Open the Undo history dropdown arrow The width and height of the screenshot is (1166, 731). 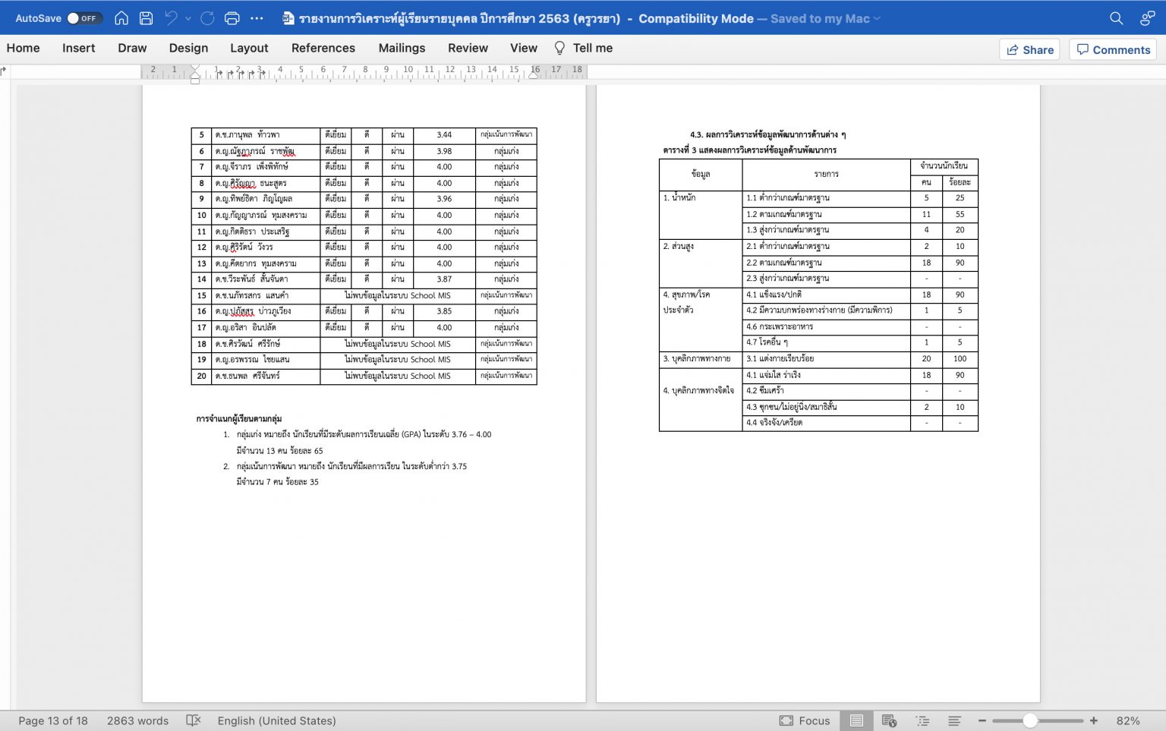point(188,18)
